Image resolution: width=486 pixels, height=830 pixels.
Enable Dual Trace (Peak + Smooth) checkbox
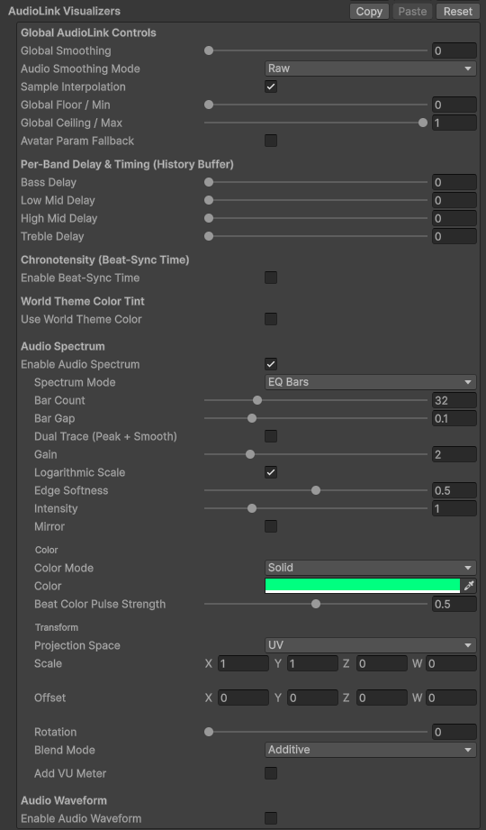pos(271,436)
